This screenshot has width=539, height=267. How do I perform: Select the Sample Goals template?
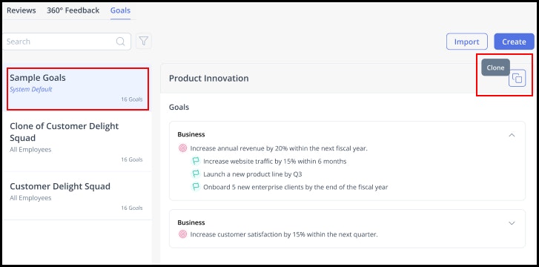coord(78,89)
